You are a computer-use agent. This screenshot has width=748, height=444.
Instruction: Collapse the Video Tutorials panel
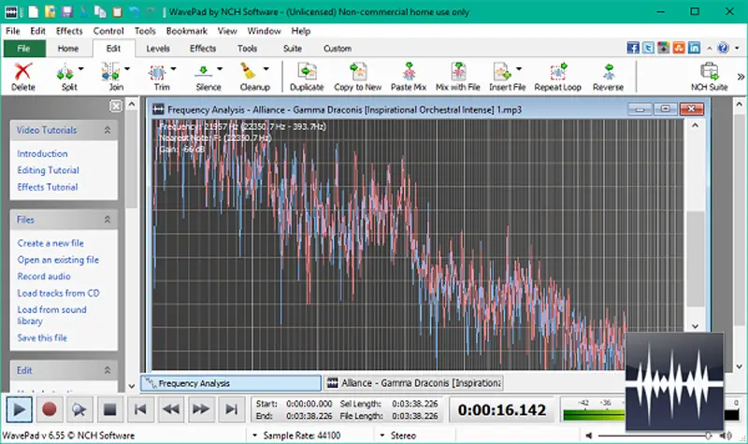(107, 131)
